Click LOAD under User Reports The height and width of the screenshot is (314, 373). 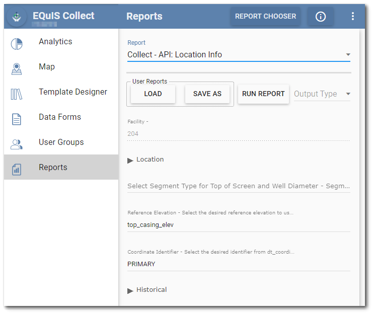(153, 94)
